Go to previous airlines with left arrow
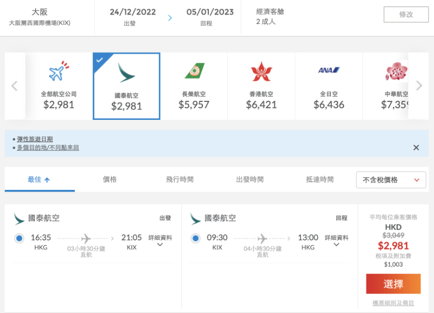 pos(15,86)
